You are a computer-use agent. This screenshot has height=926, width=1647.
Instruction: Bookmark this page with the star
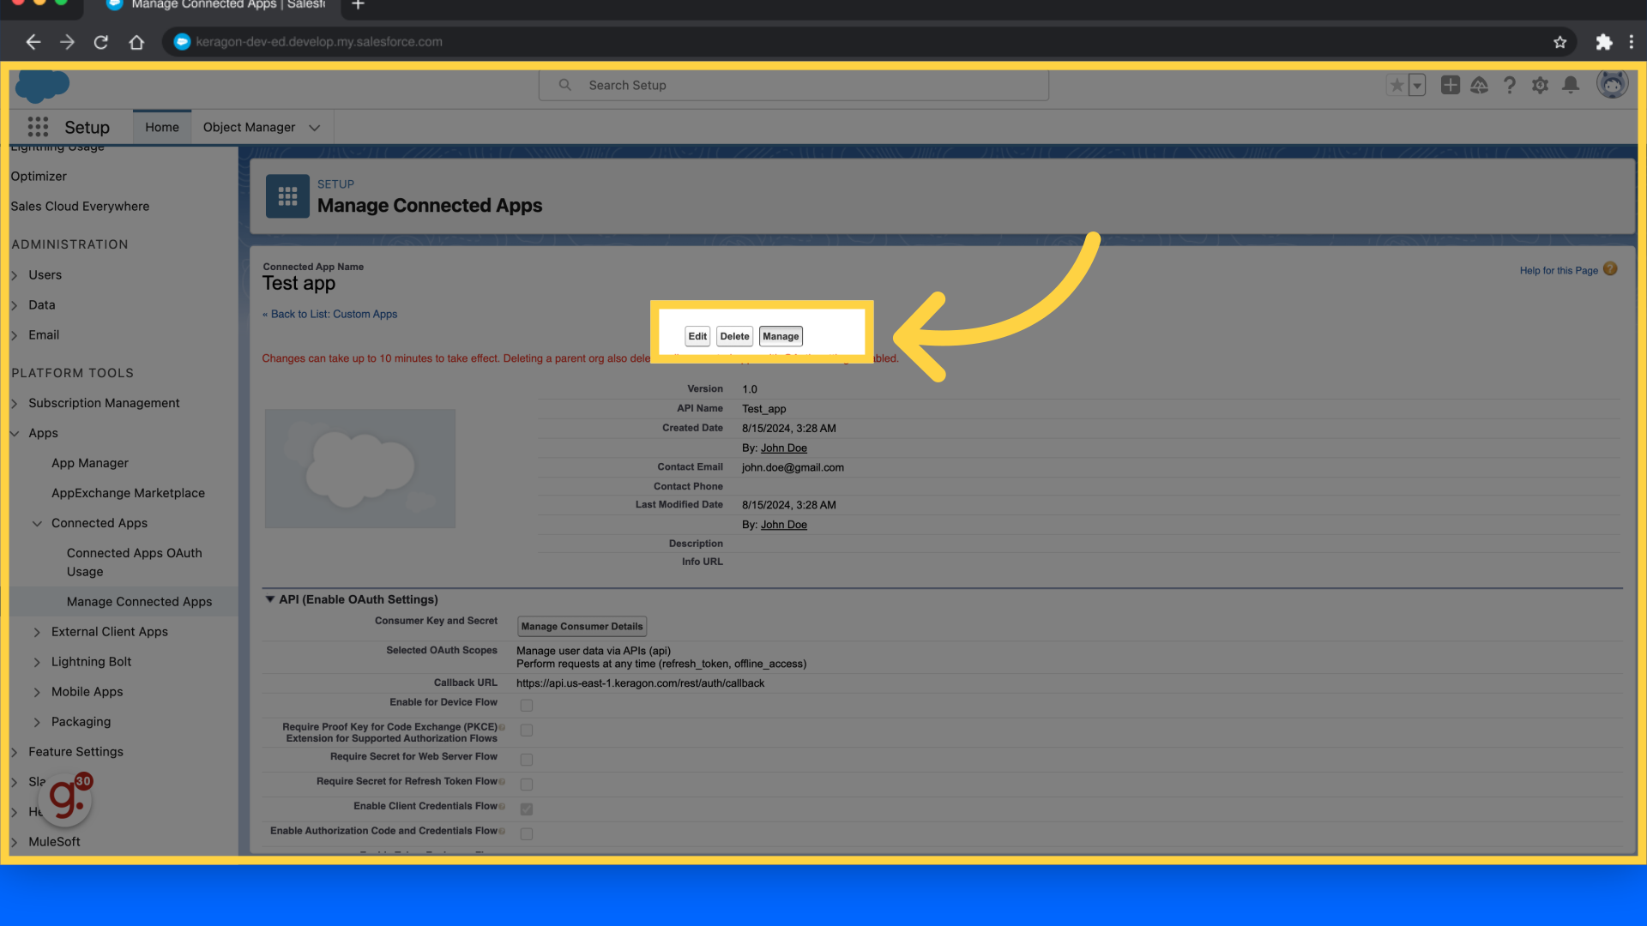tap(1560, 42)
